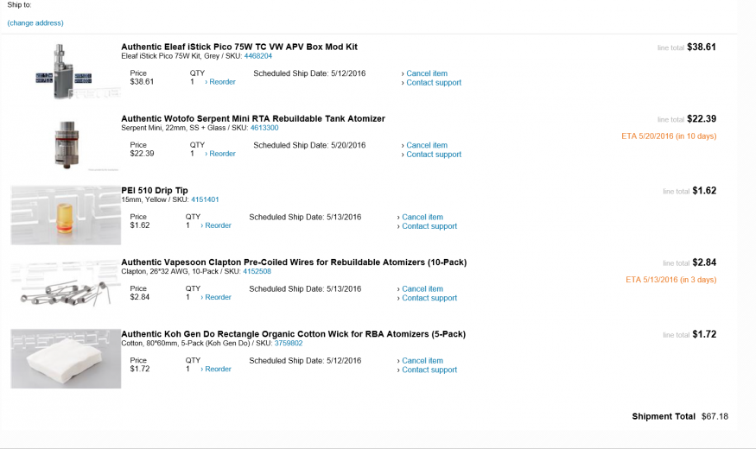Open the PEI 510 Drip Tip thumbnail
Viewport: 756px width, 449px height.
tap(66, 214)
